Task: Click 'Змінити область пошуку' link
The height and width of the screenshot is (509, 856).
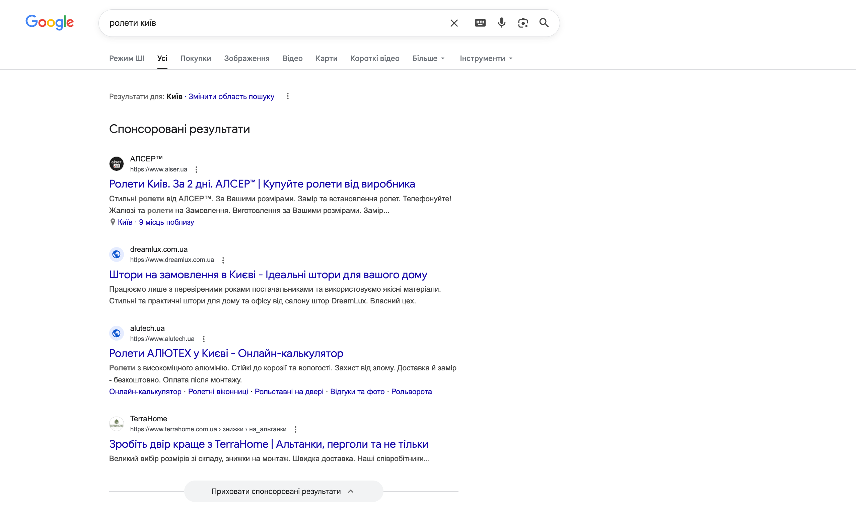Action: 231,96
